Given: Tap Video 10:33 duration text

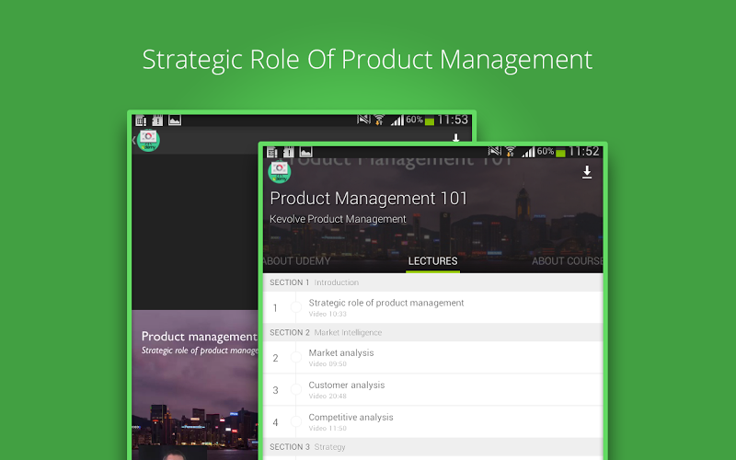Looking at the screenshot, I should [328, 314].
